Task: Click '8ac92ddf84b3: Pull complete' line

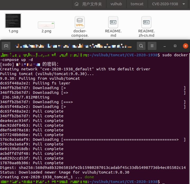Action: tap(32, 125)
